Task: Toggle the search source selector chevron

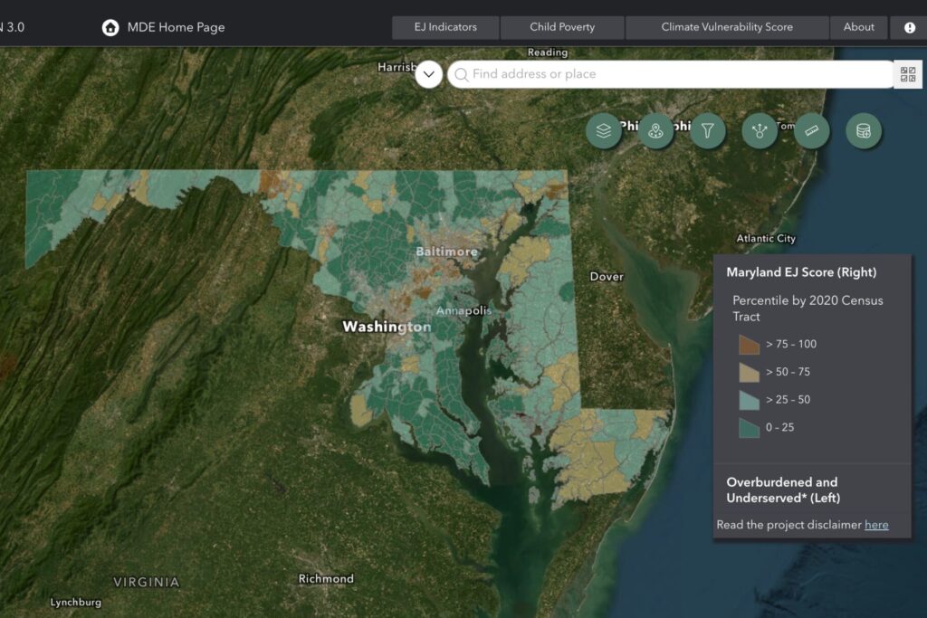Action: [428, 74]
